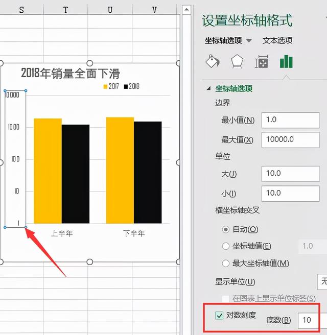Select black 2018 bar for 上半年
The image size is (327, 335).
point(76,174)
